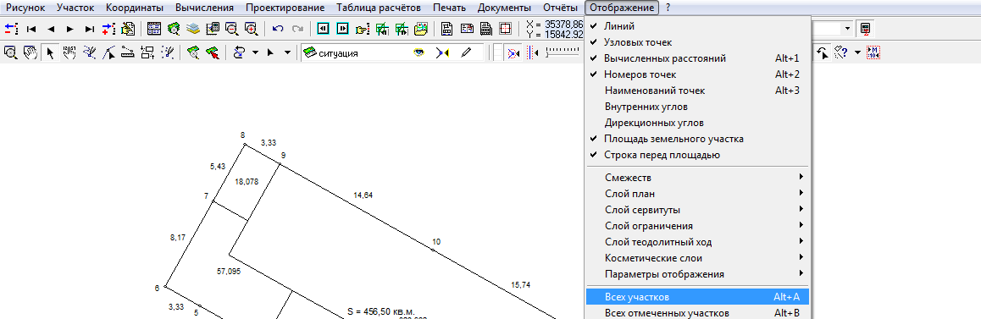
Task: Open the data table window icon
Action: click(154, 29)
